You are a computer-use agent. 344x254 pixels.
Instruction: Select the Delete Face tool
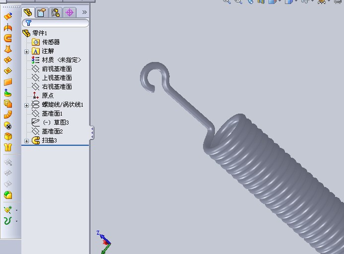8,126
